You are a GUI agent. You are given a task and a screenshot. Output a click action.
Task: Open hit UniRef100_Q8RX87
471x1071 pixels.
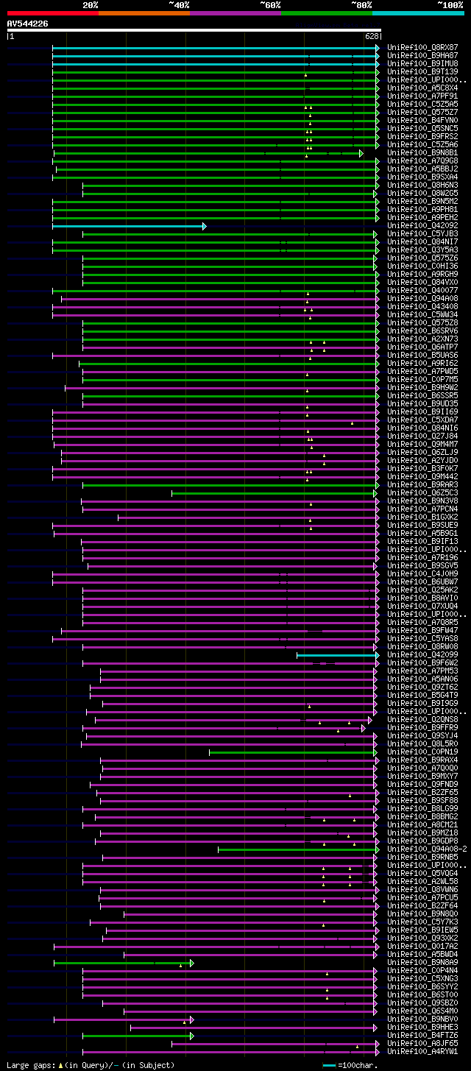422,48
